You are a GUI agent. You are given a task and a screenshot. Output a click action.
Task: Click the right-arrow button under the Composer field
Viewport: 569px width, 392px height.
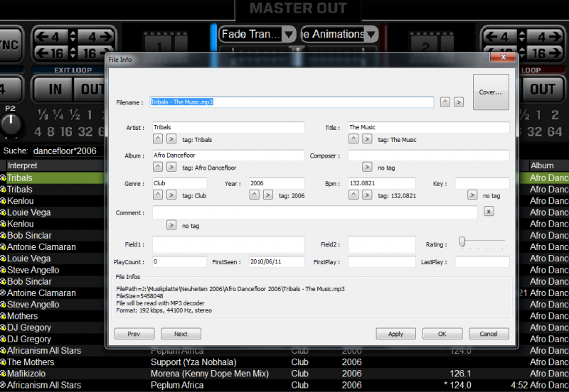point(367,167)
